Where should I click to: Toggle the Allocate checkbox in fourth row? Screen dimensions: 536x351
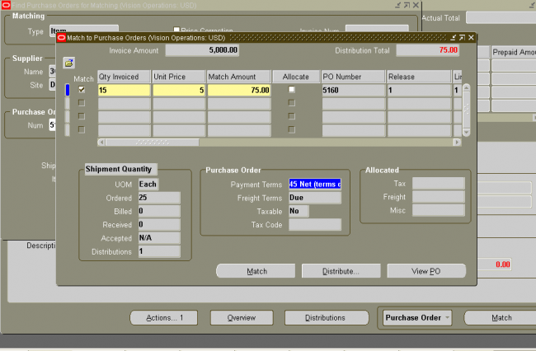292,129
